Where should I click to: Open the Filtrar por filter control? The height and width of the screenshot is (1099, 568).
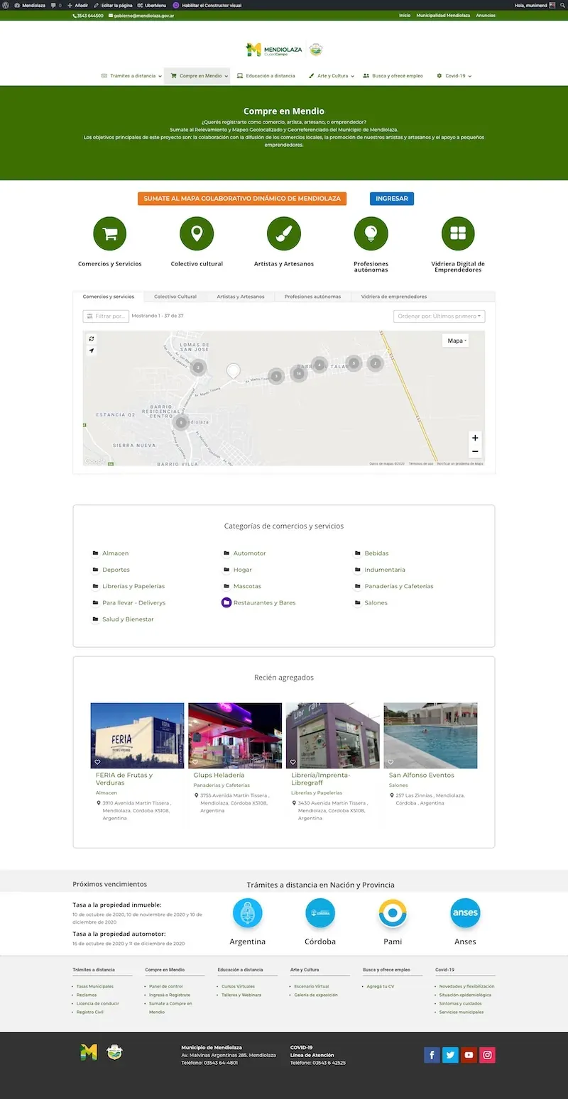pyautogui.click(x=106, y=316)
